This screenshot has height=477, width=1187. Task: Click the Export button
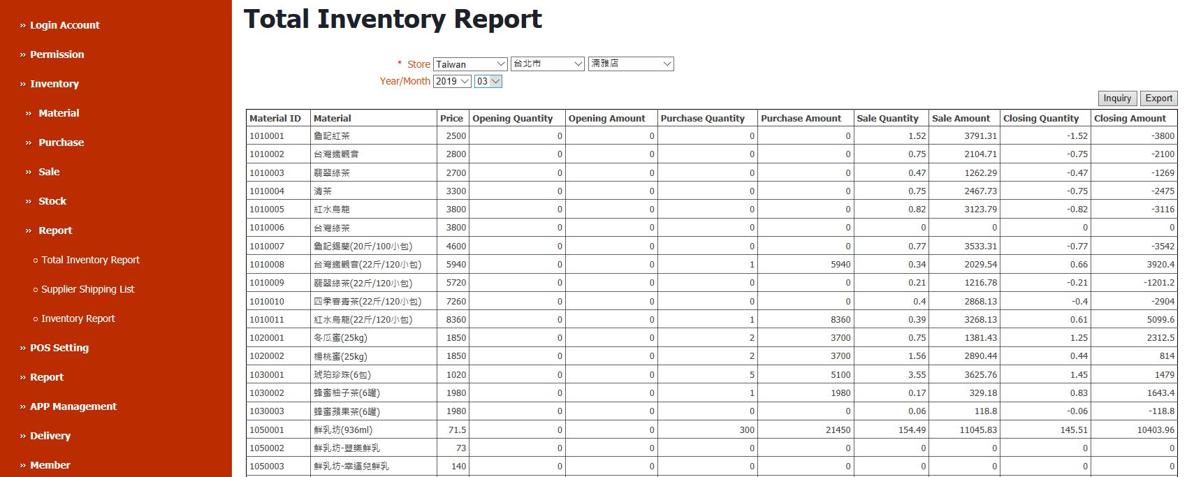1158,98
